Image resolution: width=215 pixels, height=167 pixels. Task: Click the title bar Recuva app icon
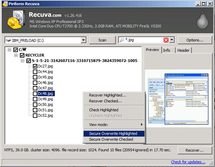pyautogui.click(x=5, y=4)
